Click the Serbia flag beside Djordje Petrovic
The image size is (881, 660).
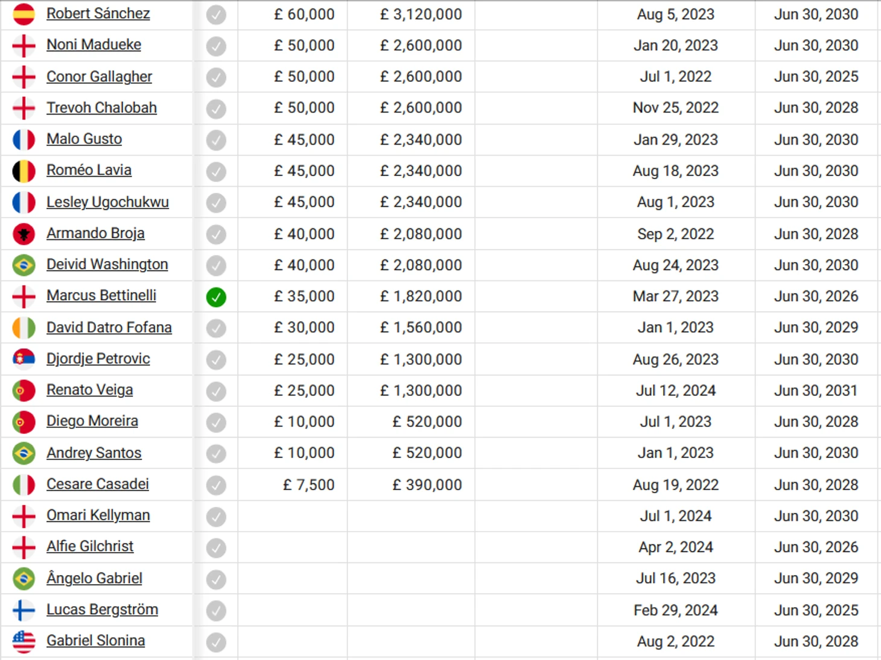[24, 359]
